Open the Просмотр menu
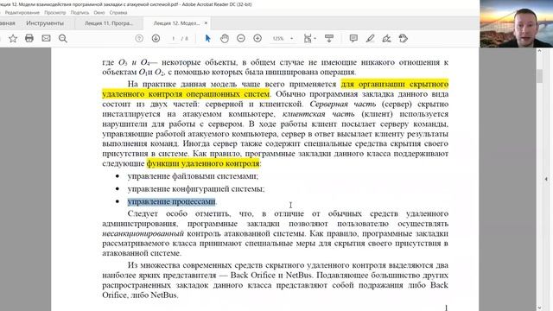 click(55, 13)
